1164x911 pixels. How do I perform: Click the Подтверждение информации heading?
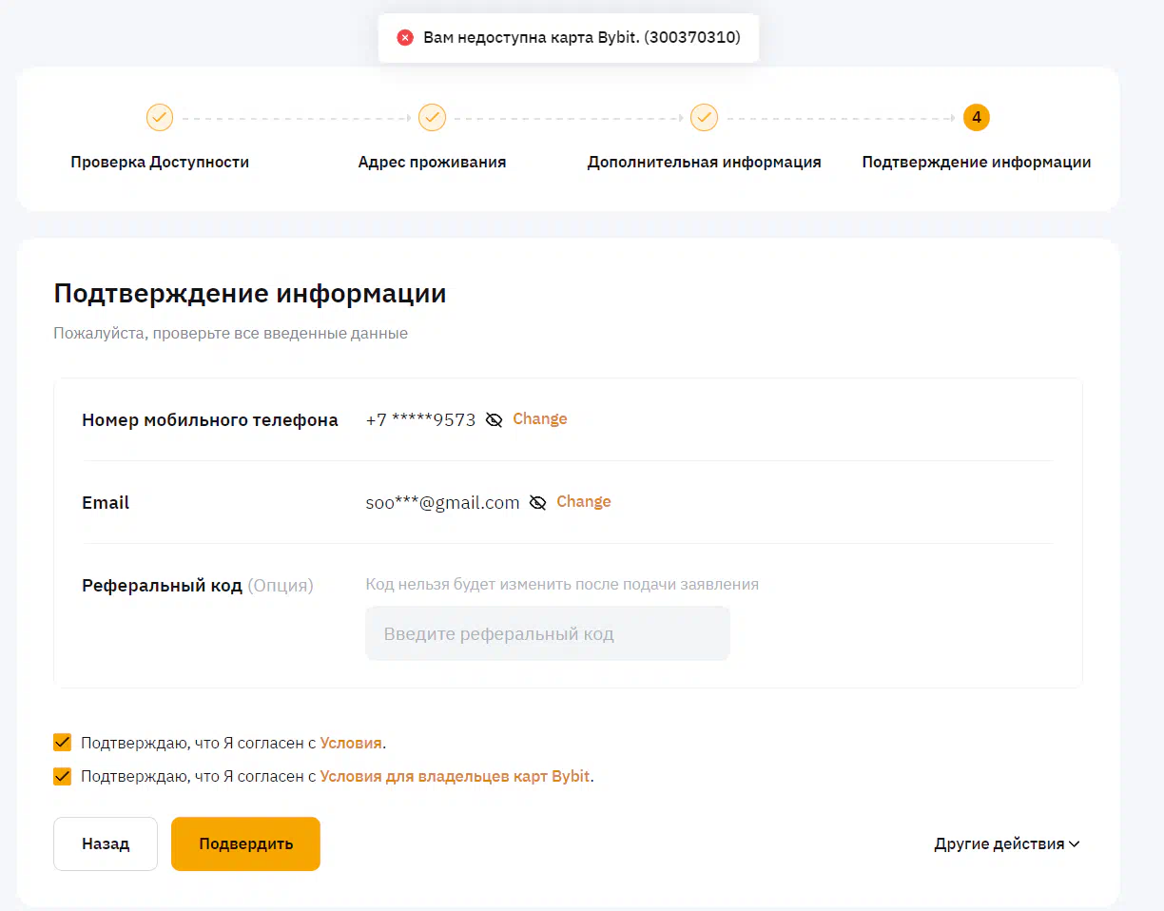pos(250,293)
